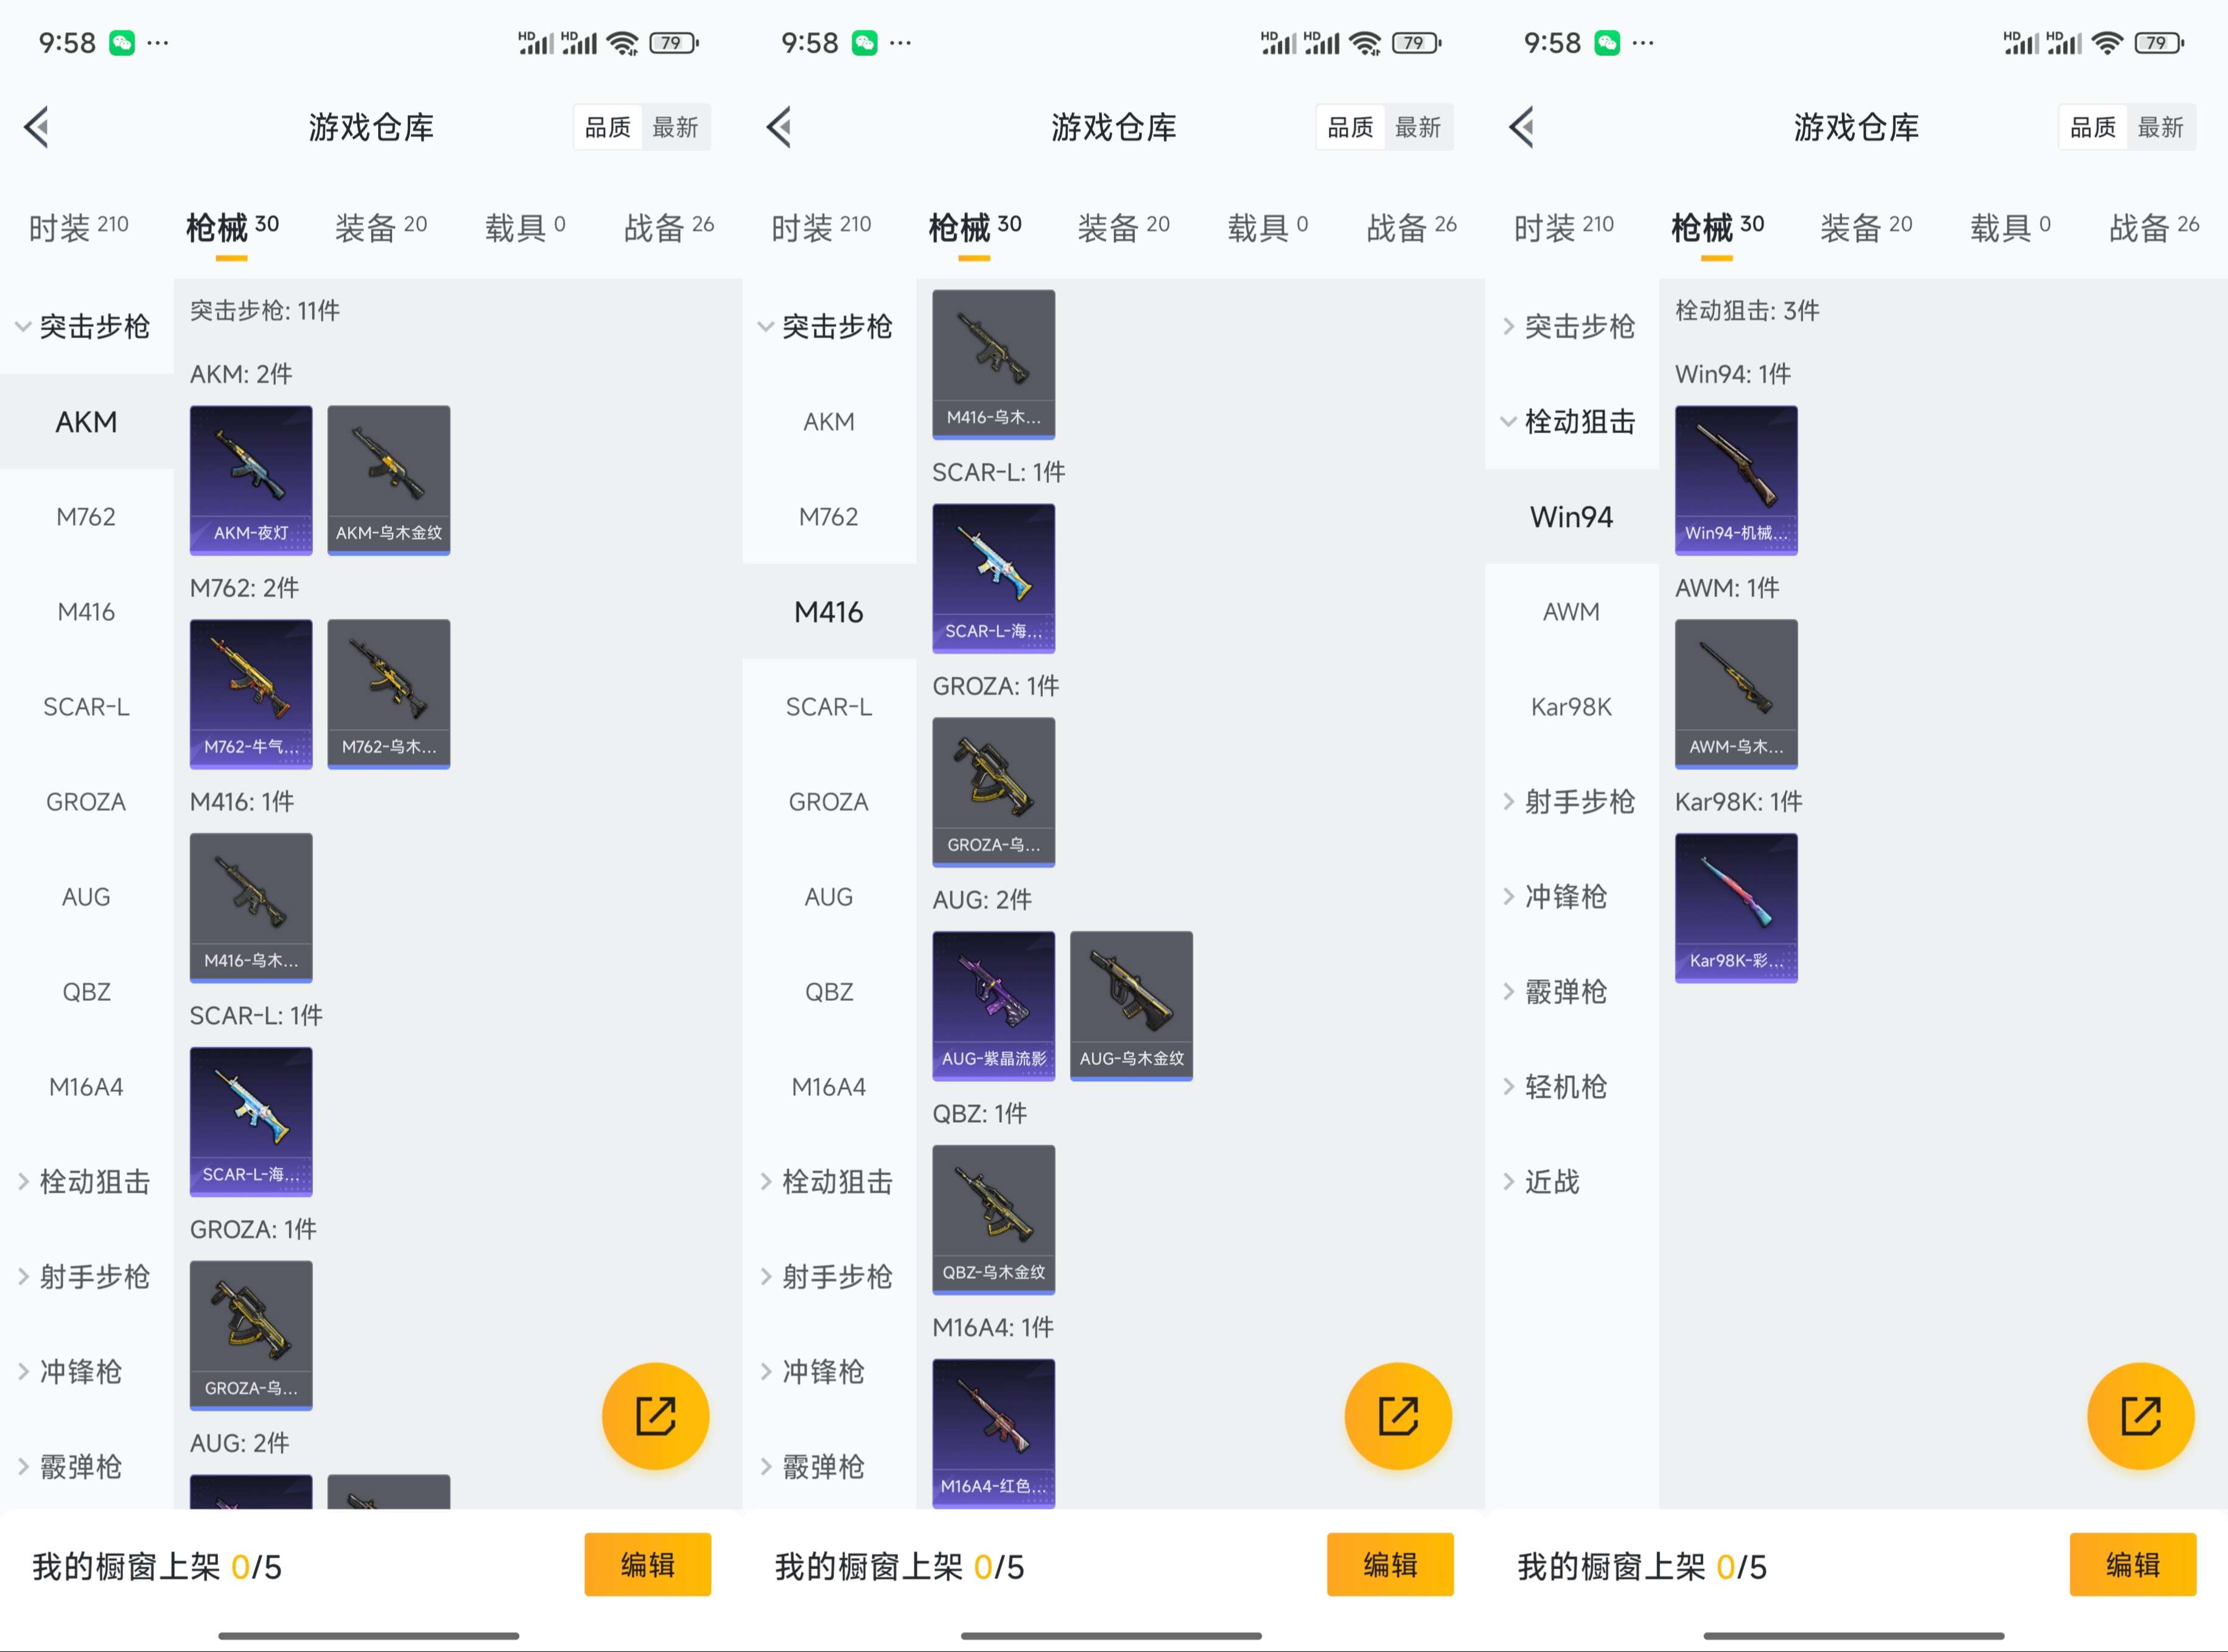
Task: Tap the back arrow at top left
Action: point(37,127)
